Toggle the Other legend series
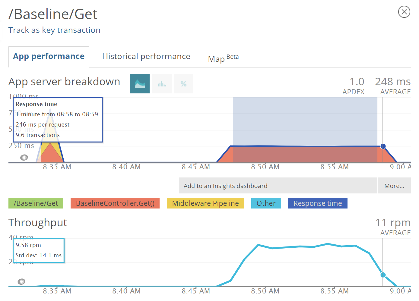Viewport: 419px width, 301px height. (266, 203)
